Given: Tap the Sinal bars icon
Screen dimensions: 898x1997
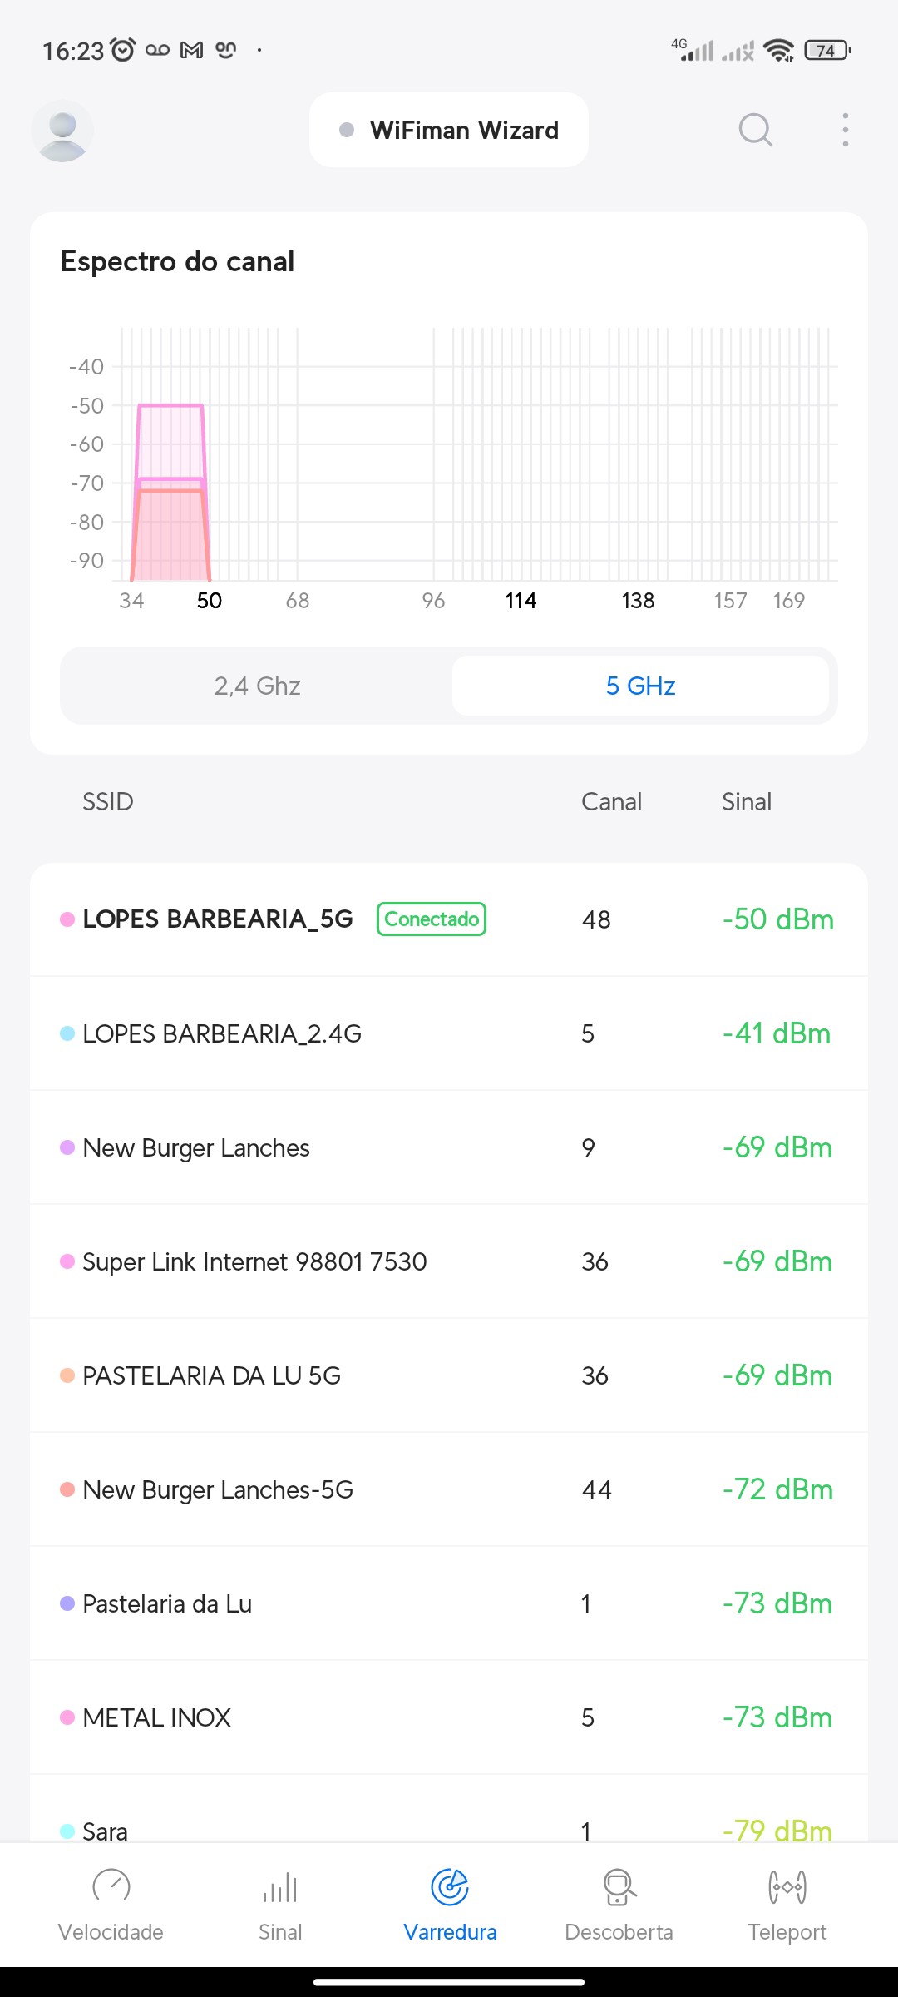Looking at the screenshot, I should pos(280,1887).
